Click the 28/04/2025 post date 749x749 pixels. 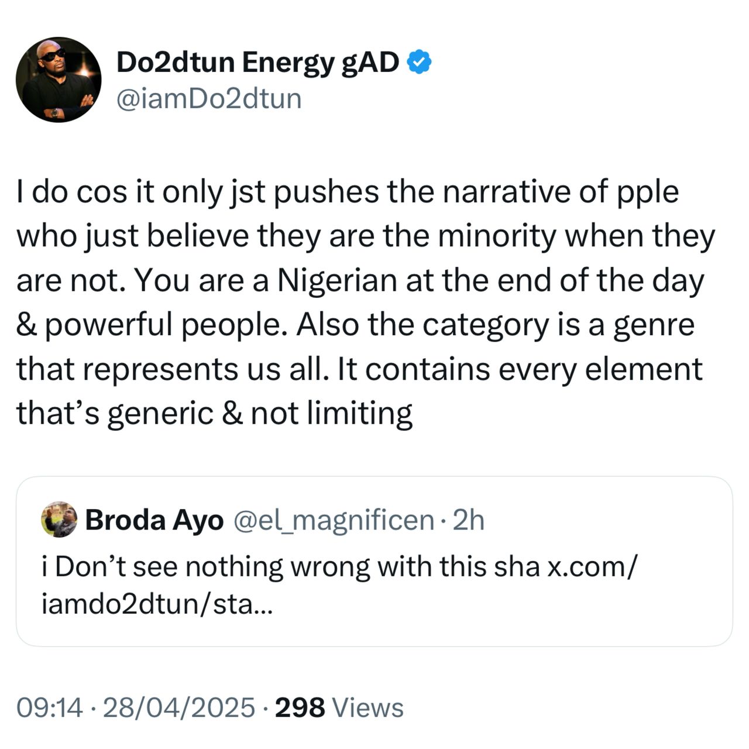178,707
